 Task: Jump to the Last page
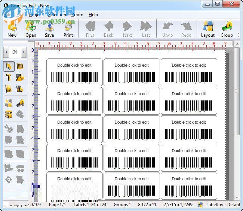(146, 29)
